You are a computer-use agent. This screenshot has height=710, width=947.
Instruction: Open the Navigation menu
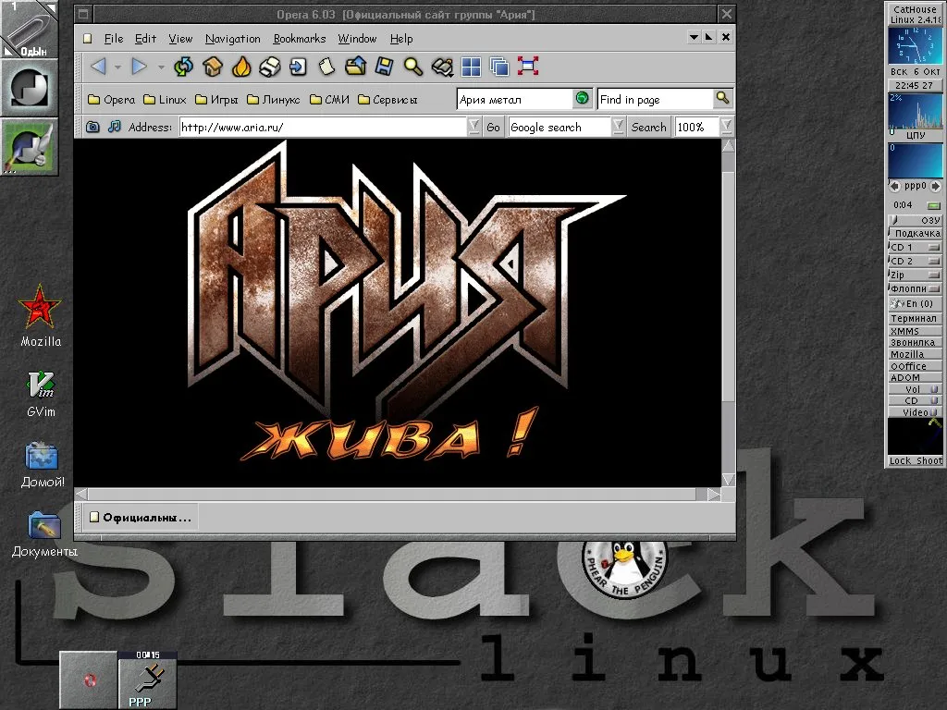coord(232,39)
